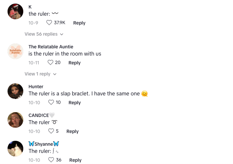Open Shyanne's cat avatar

15,149
